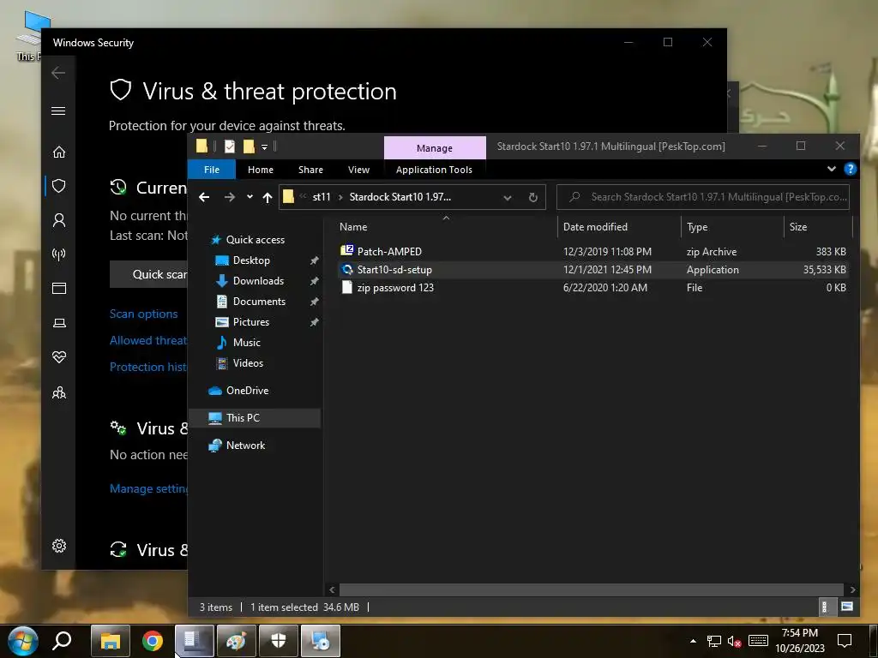Open Allowed threats link
The image size is (878, 658).
point(148,340)
